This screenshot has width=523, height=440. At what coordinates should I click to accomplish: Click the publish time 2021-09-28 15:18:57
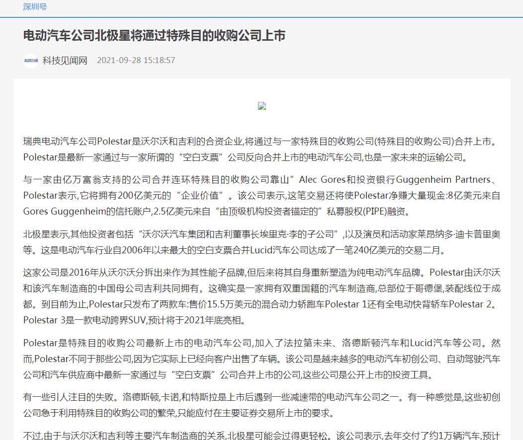136,60
